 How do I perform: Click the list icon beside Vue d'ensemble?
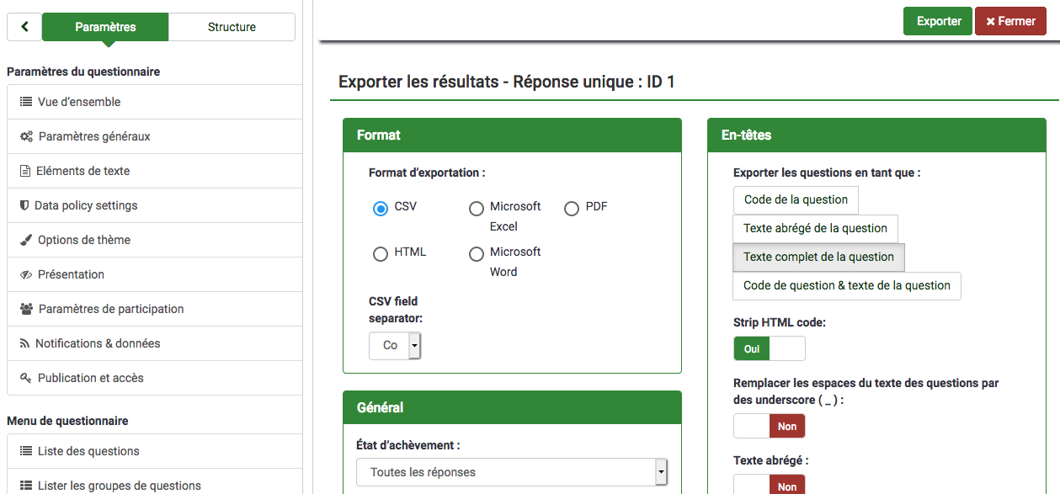(26, 102)
